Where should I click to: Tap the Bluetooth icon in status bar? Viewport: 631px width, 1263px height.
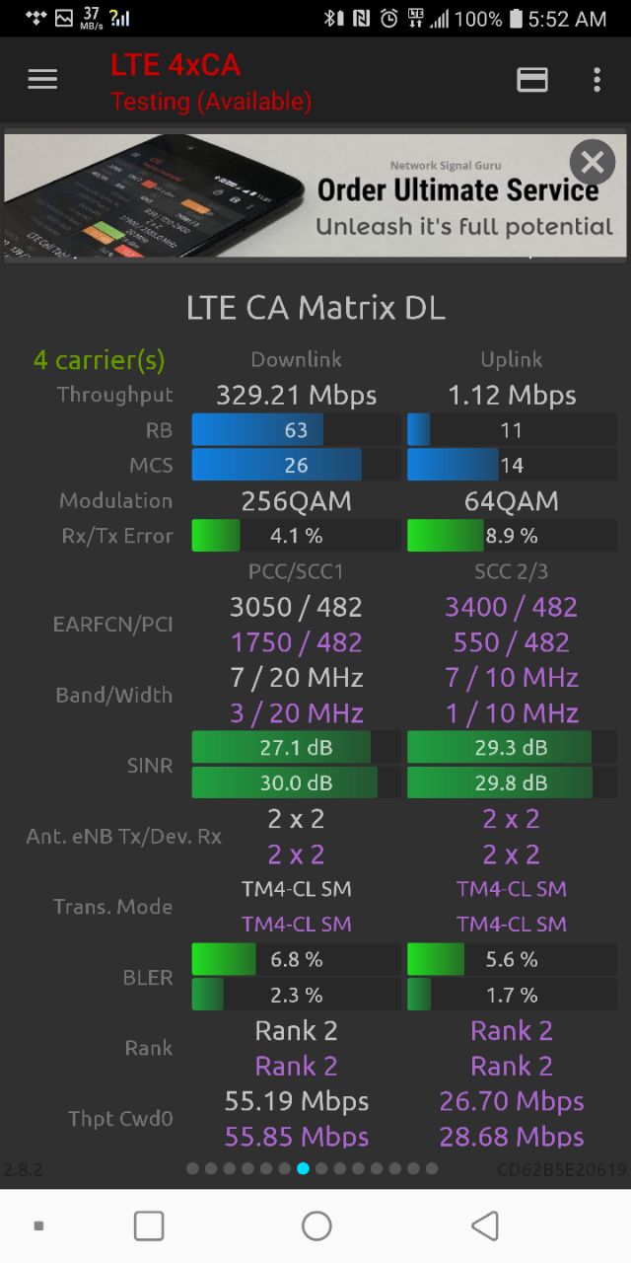click(333, 18)
